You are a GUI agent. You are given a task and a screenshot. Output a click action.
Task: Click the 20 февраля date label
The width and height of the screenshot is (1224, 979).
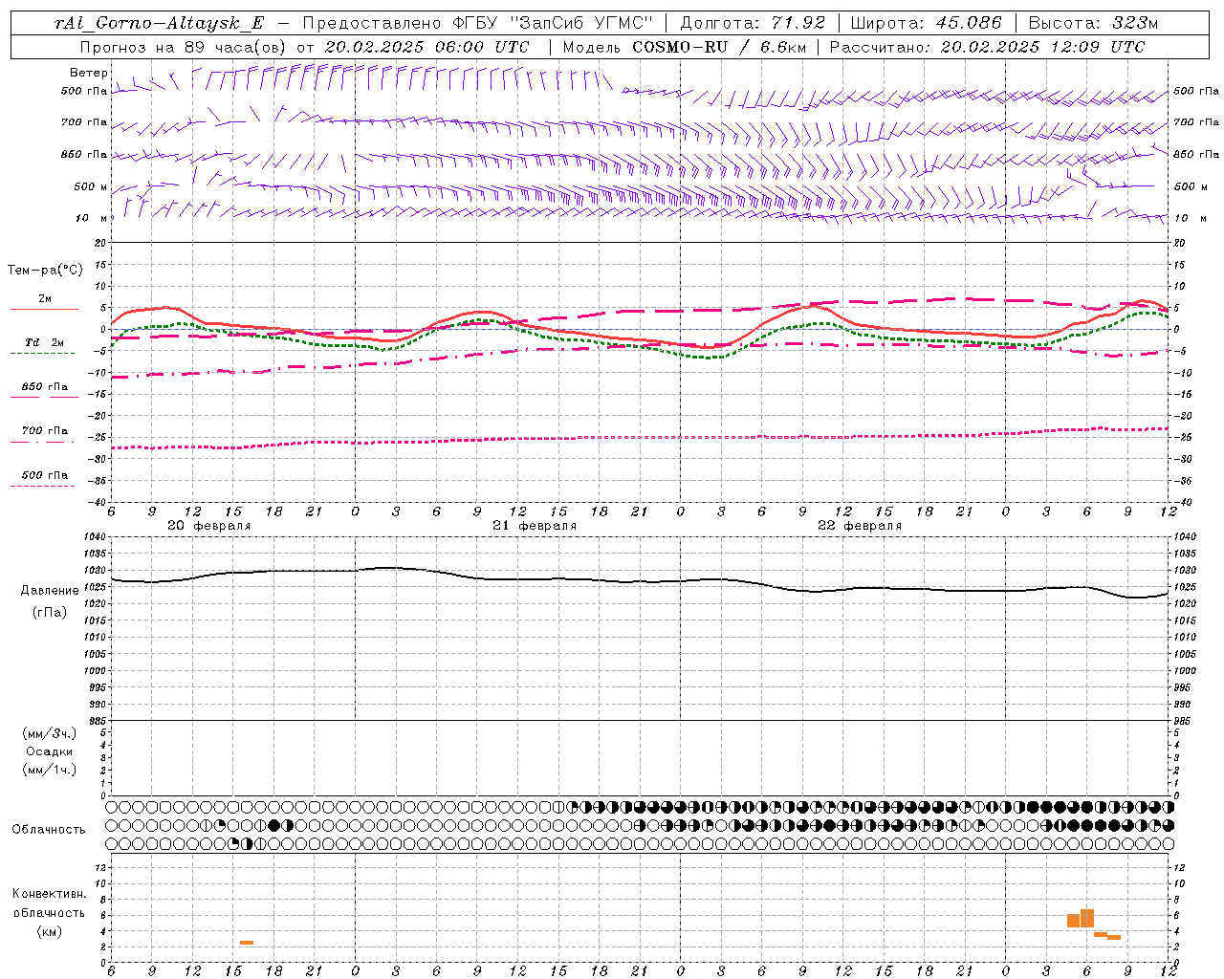(208, 526)
